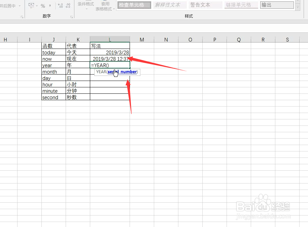The height and width of the screenshot is (227, 308).
Task: Click the 并后居中 merge button
Action: pos(8,6)
